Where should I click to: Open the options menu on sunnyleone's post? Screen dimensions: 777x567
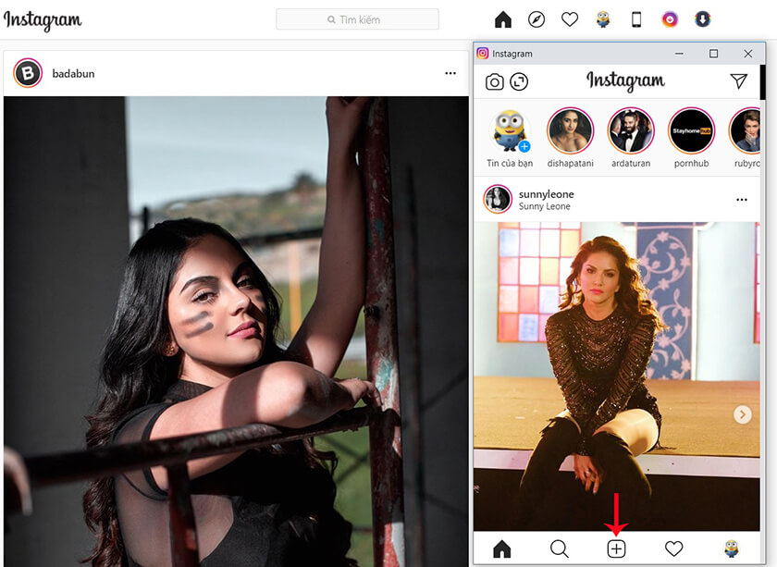[x=740, y=199]
